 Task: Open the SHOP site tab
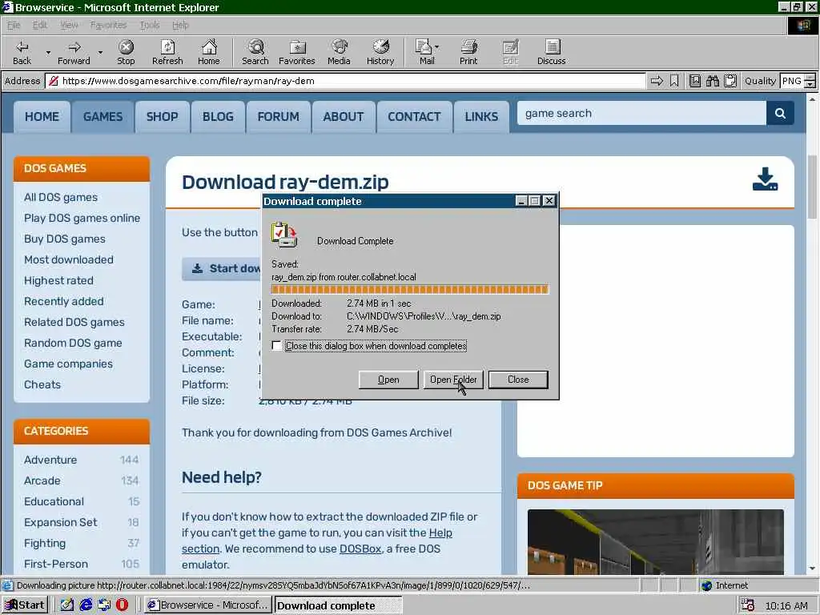click(162, 117)
